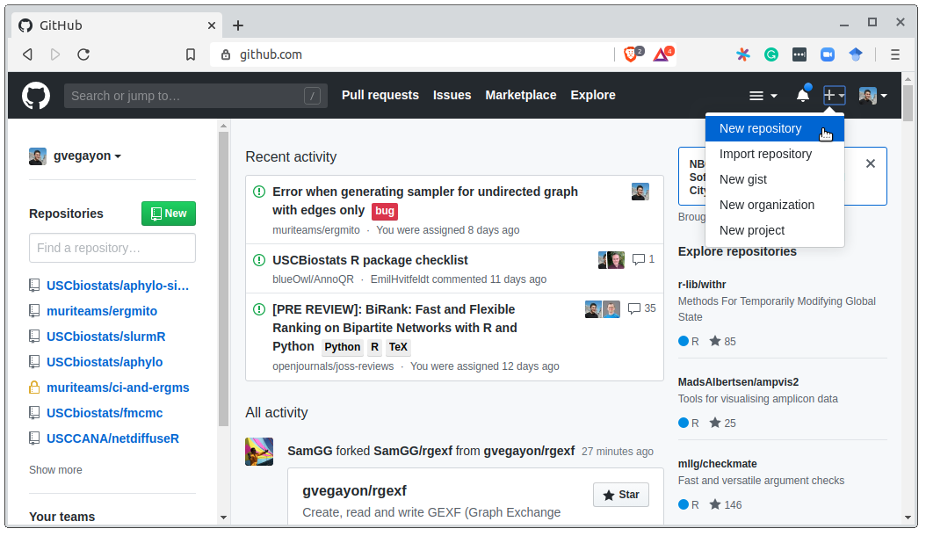This screenshot has height=536, width=926.
Task: Open USCbiostats/aphylo-si… repository
Action: pyautogui.click(x=118, y=286)
